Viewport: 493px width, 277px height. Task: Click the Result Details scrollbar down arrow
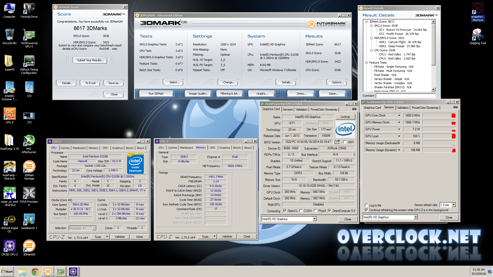pos(433,90)
